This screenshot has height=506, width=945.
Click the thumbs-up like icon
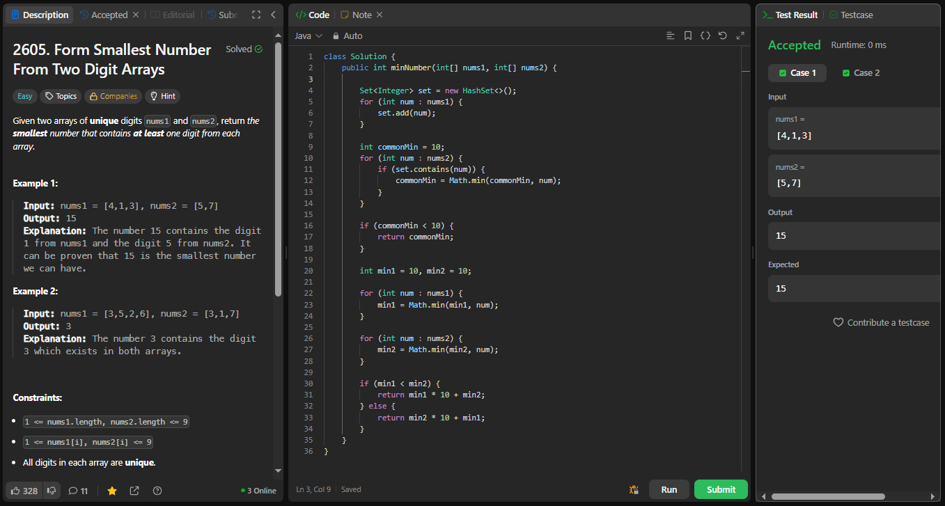click(16, 491)
